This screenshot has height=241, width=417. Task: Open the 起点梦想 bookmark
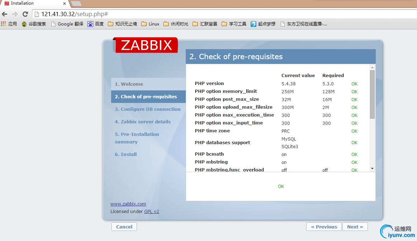click(263, 24)
